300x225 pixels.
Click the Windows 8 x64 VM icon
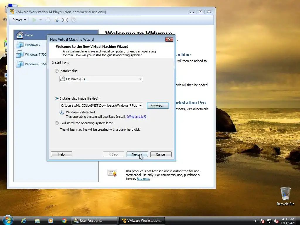[20, 64]
